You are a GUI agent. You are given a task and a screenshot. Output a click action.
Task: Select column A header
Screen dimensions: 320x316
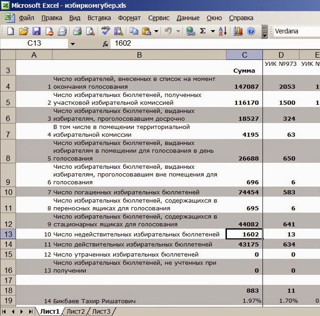coord(34,55)
